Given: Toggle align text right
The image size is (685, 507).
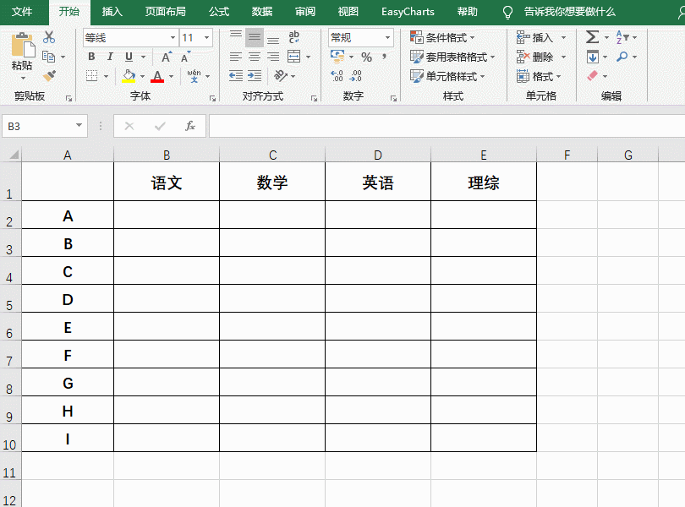Looking at the screenshot, I should [x=273, y=57].
